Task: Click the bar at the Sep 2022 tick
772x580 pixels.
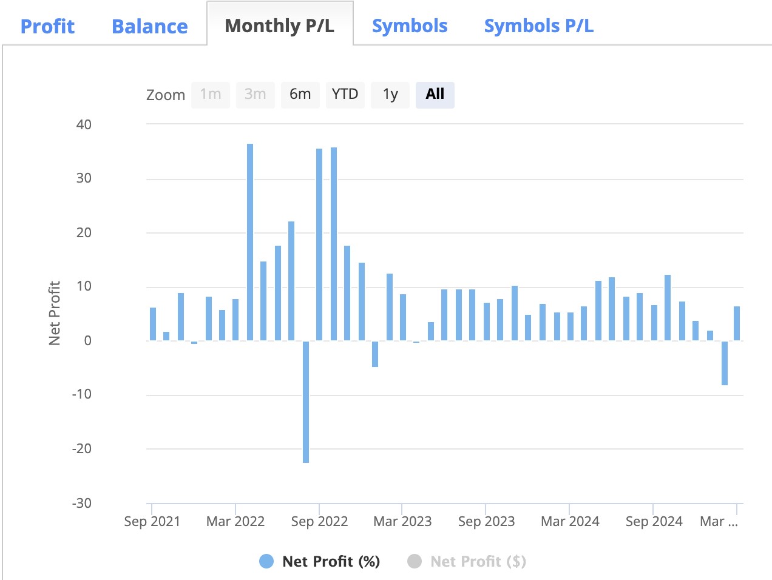Action: click(x=319, y=244)
